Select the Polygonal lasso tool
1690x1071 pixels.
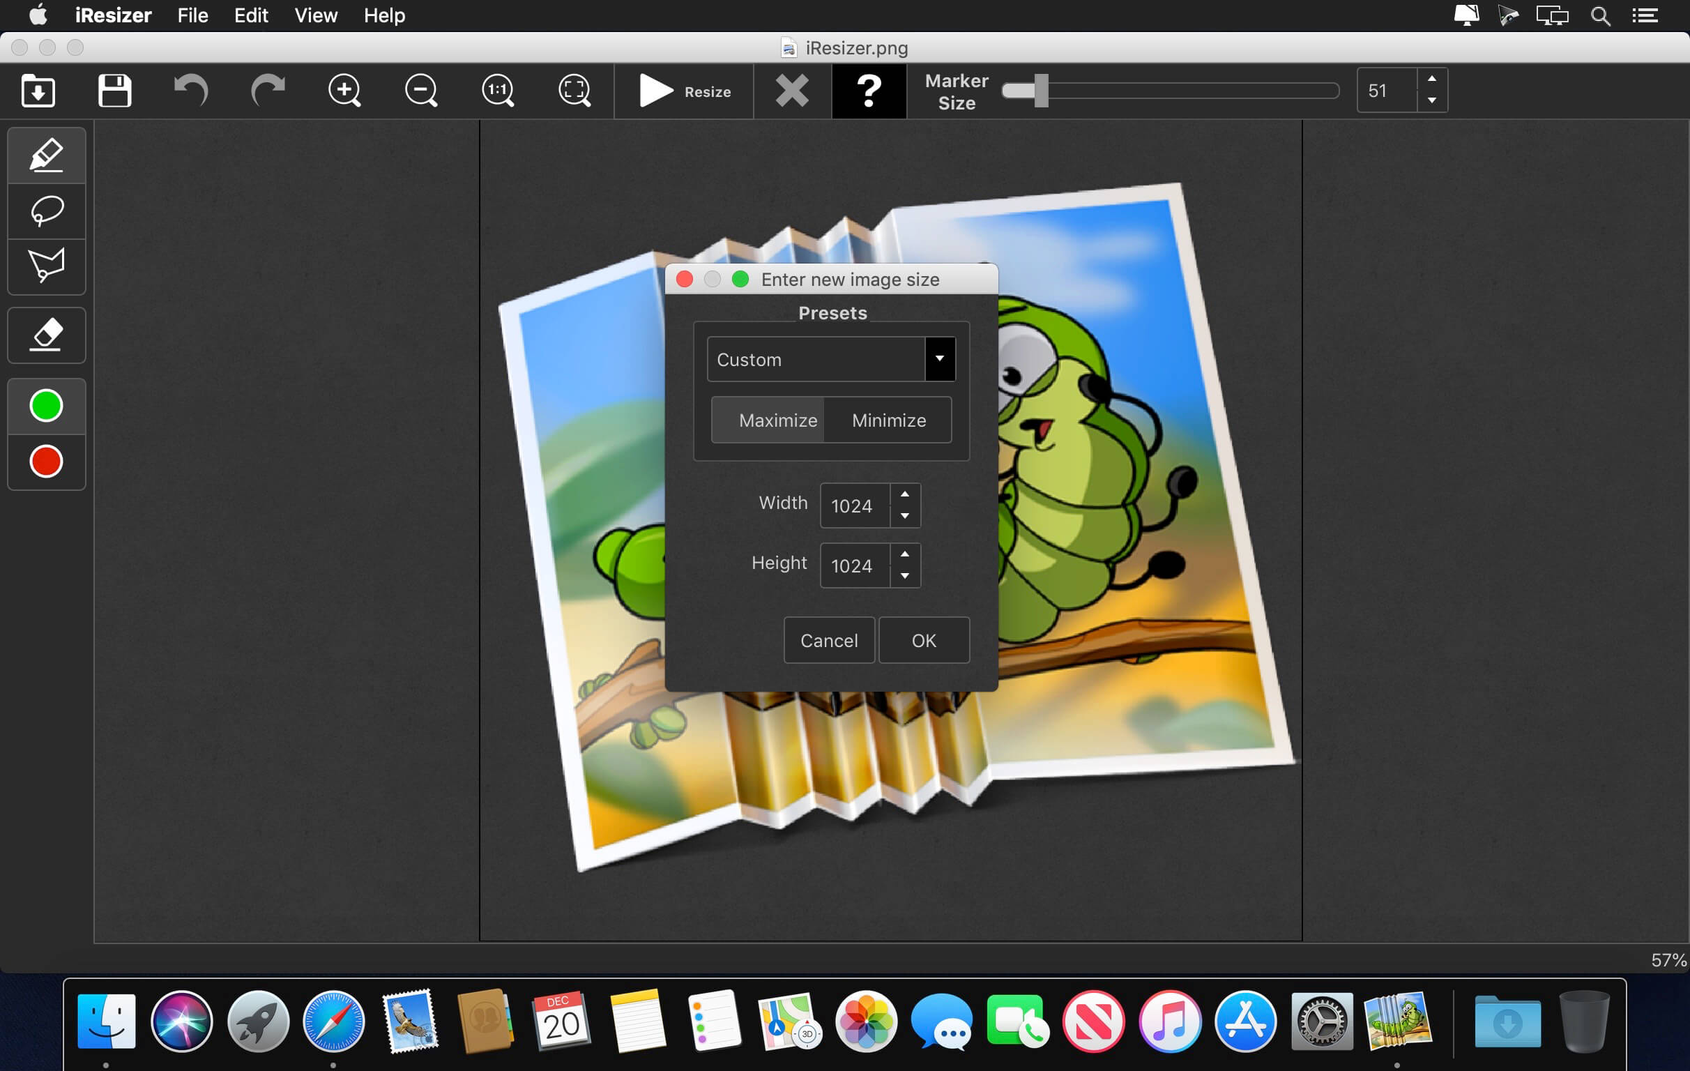[x=46, y=266]
